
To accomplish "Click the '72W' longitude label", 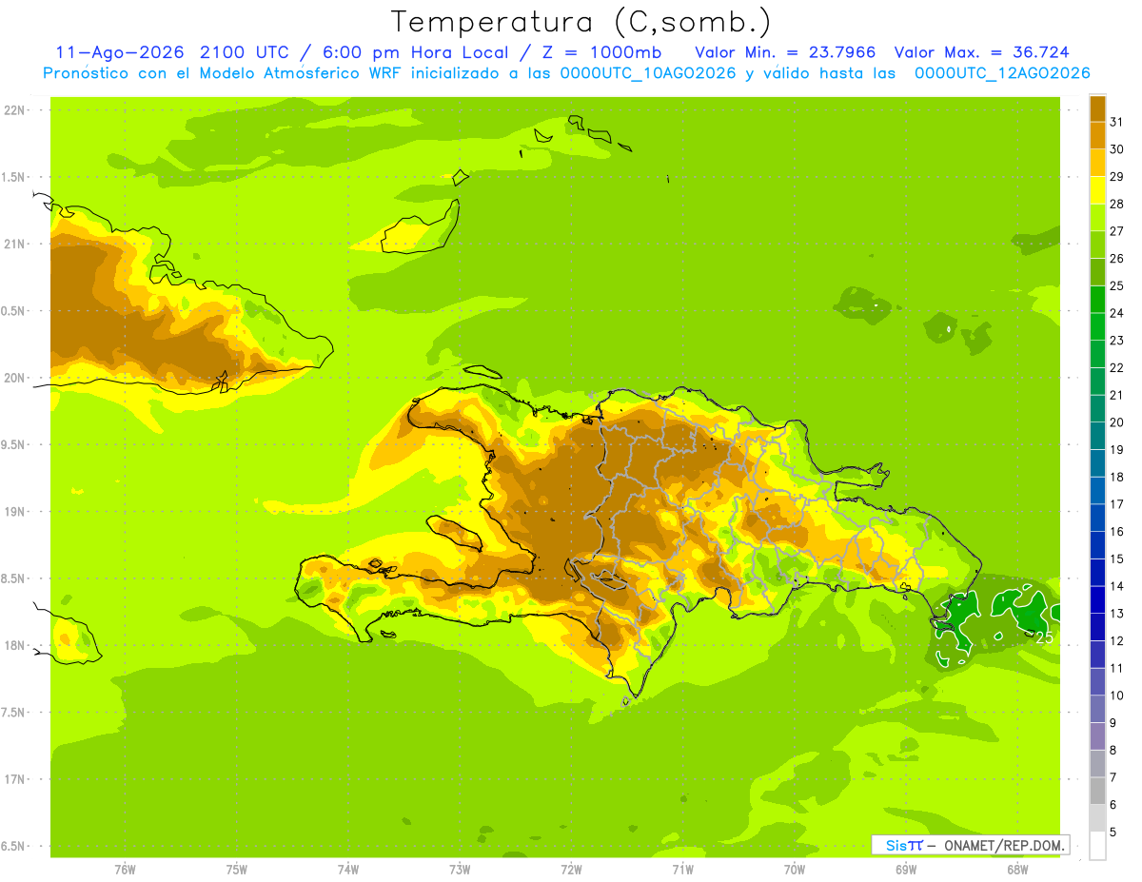I will tap(571, 869).
